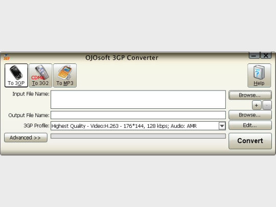Edit the 3GP profile settings
This screenshot has height=207, width=276.
(x=250, y=125)
